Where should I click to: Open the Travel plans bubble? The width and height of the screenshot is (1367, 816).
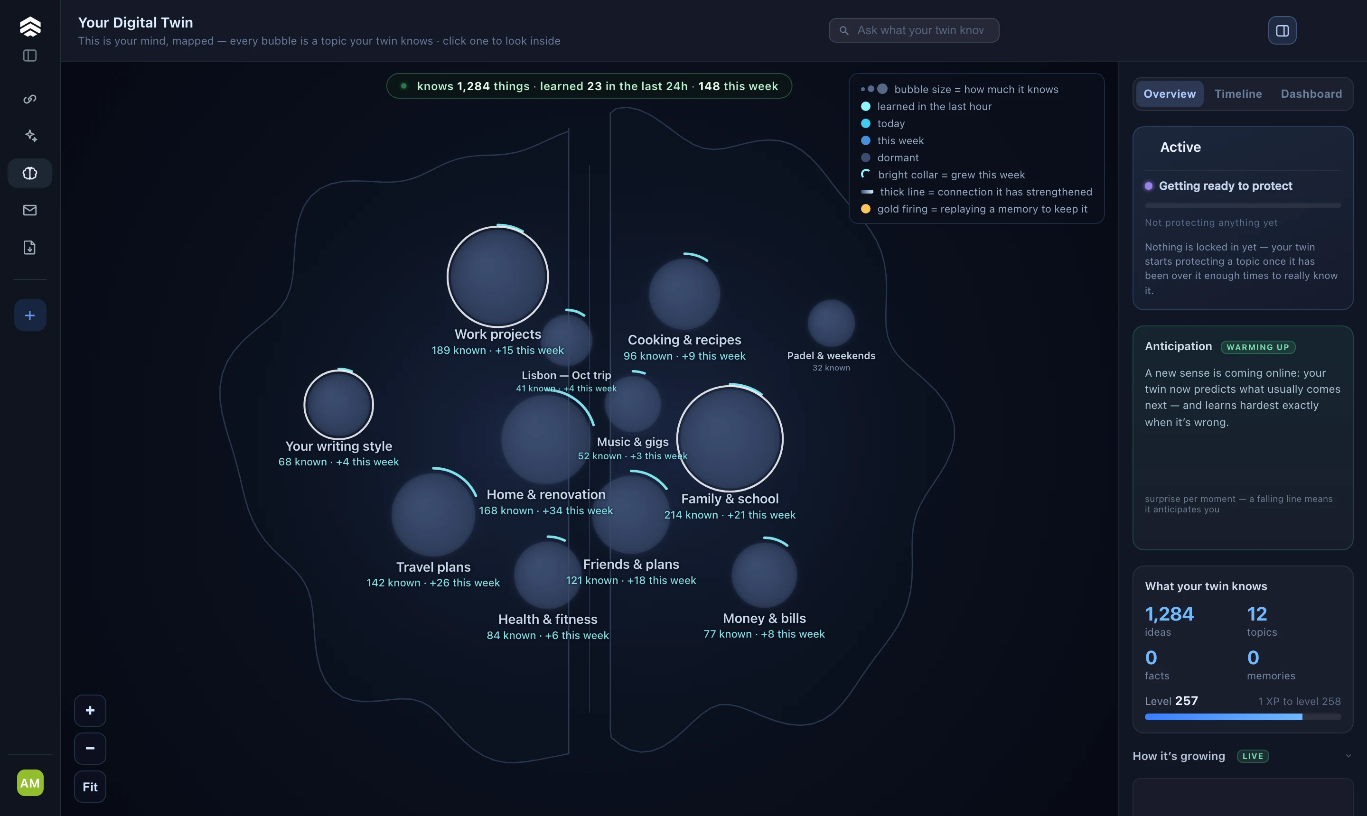coord(433,514)
